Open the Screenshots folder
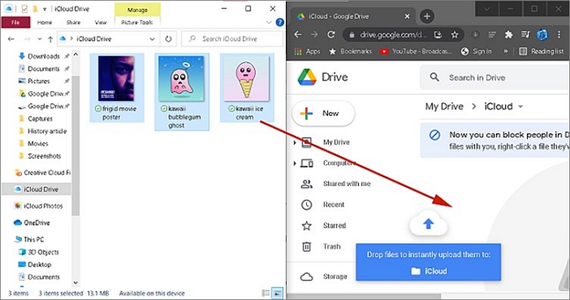 pyautogui.click(x=44, y=156)
